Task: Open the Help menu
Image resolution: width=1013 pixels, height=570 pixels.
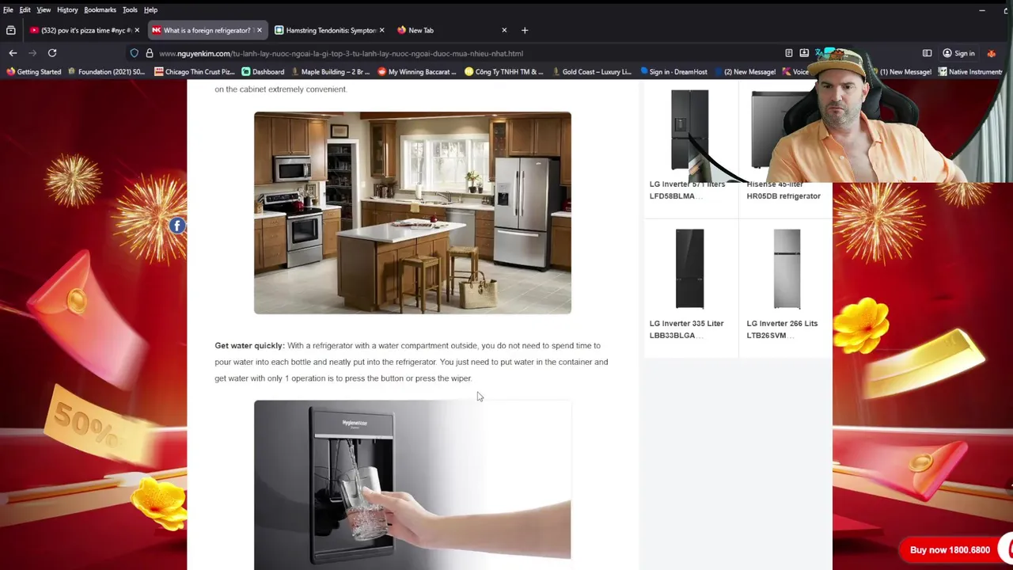Action: [150, 9]
